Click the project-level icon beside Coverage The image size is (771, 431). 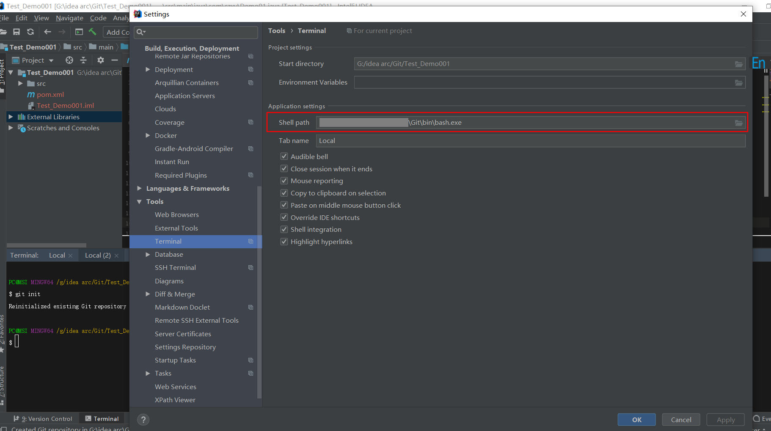[x=251, y=122]
